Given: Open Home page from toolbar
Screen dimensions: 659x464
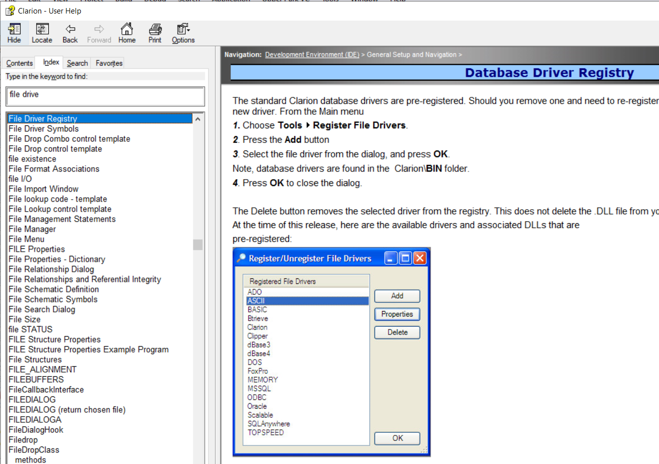Looking at the screenshot, I should (127, 33).
